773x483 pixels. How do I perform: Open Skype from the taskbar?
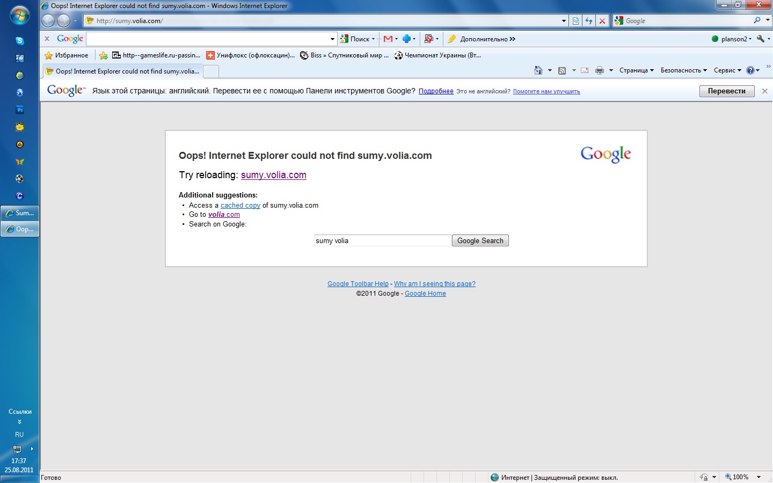click(20, 41)
